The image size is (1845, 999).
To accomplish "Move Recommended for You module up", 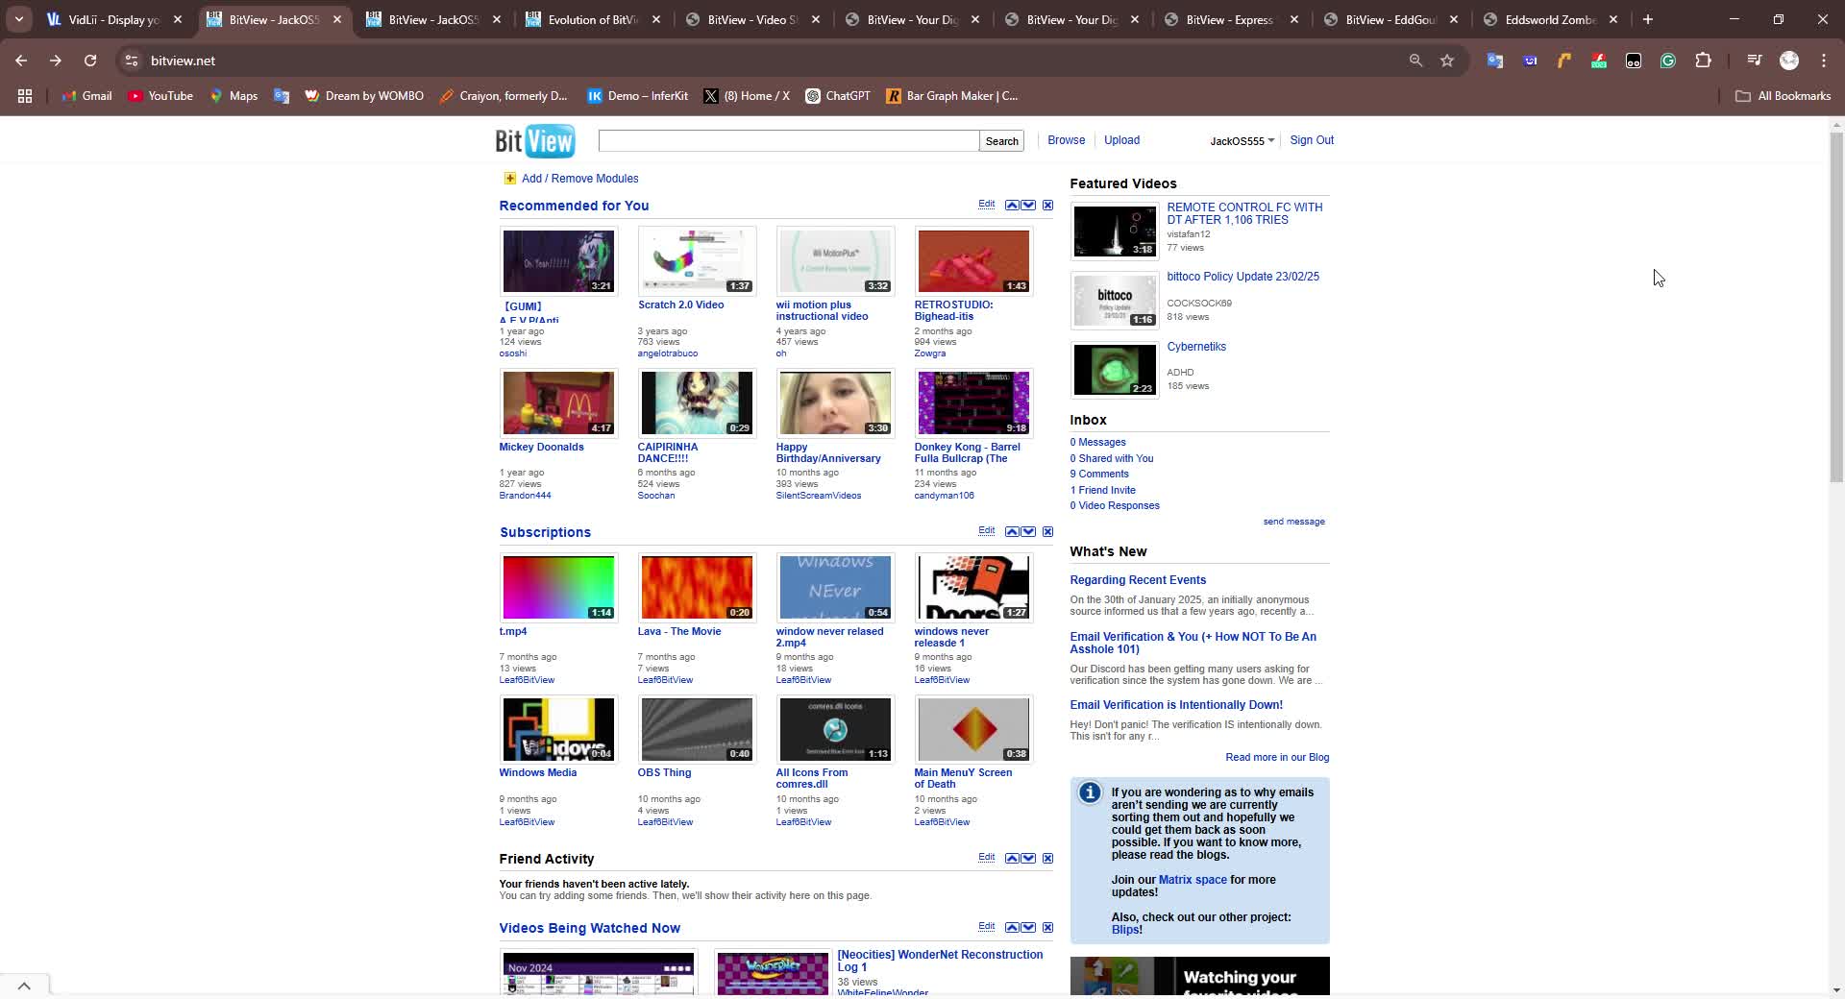I will [1012, 205].
